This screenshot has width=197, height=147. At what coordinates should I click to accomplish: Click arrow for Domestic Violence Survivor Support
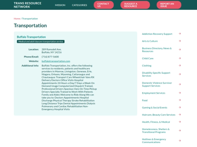(180, 84)
